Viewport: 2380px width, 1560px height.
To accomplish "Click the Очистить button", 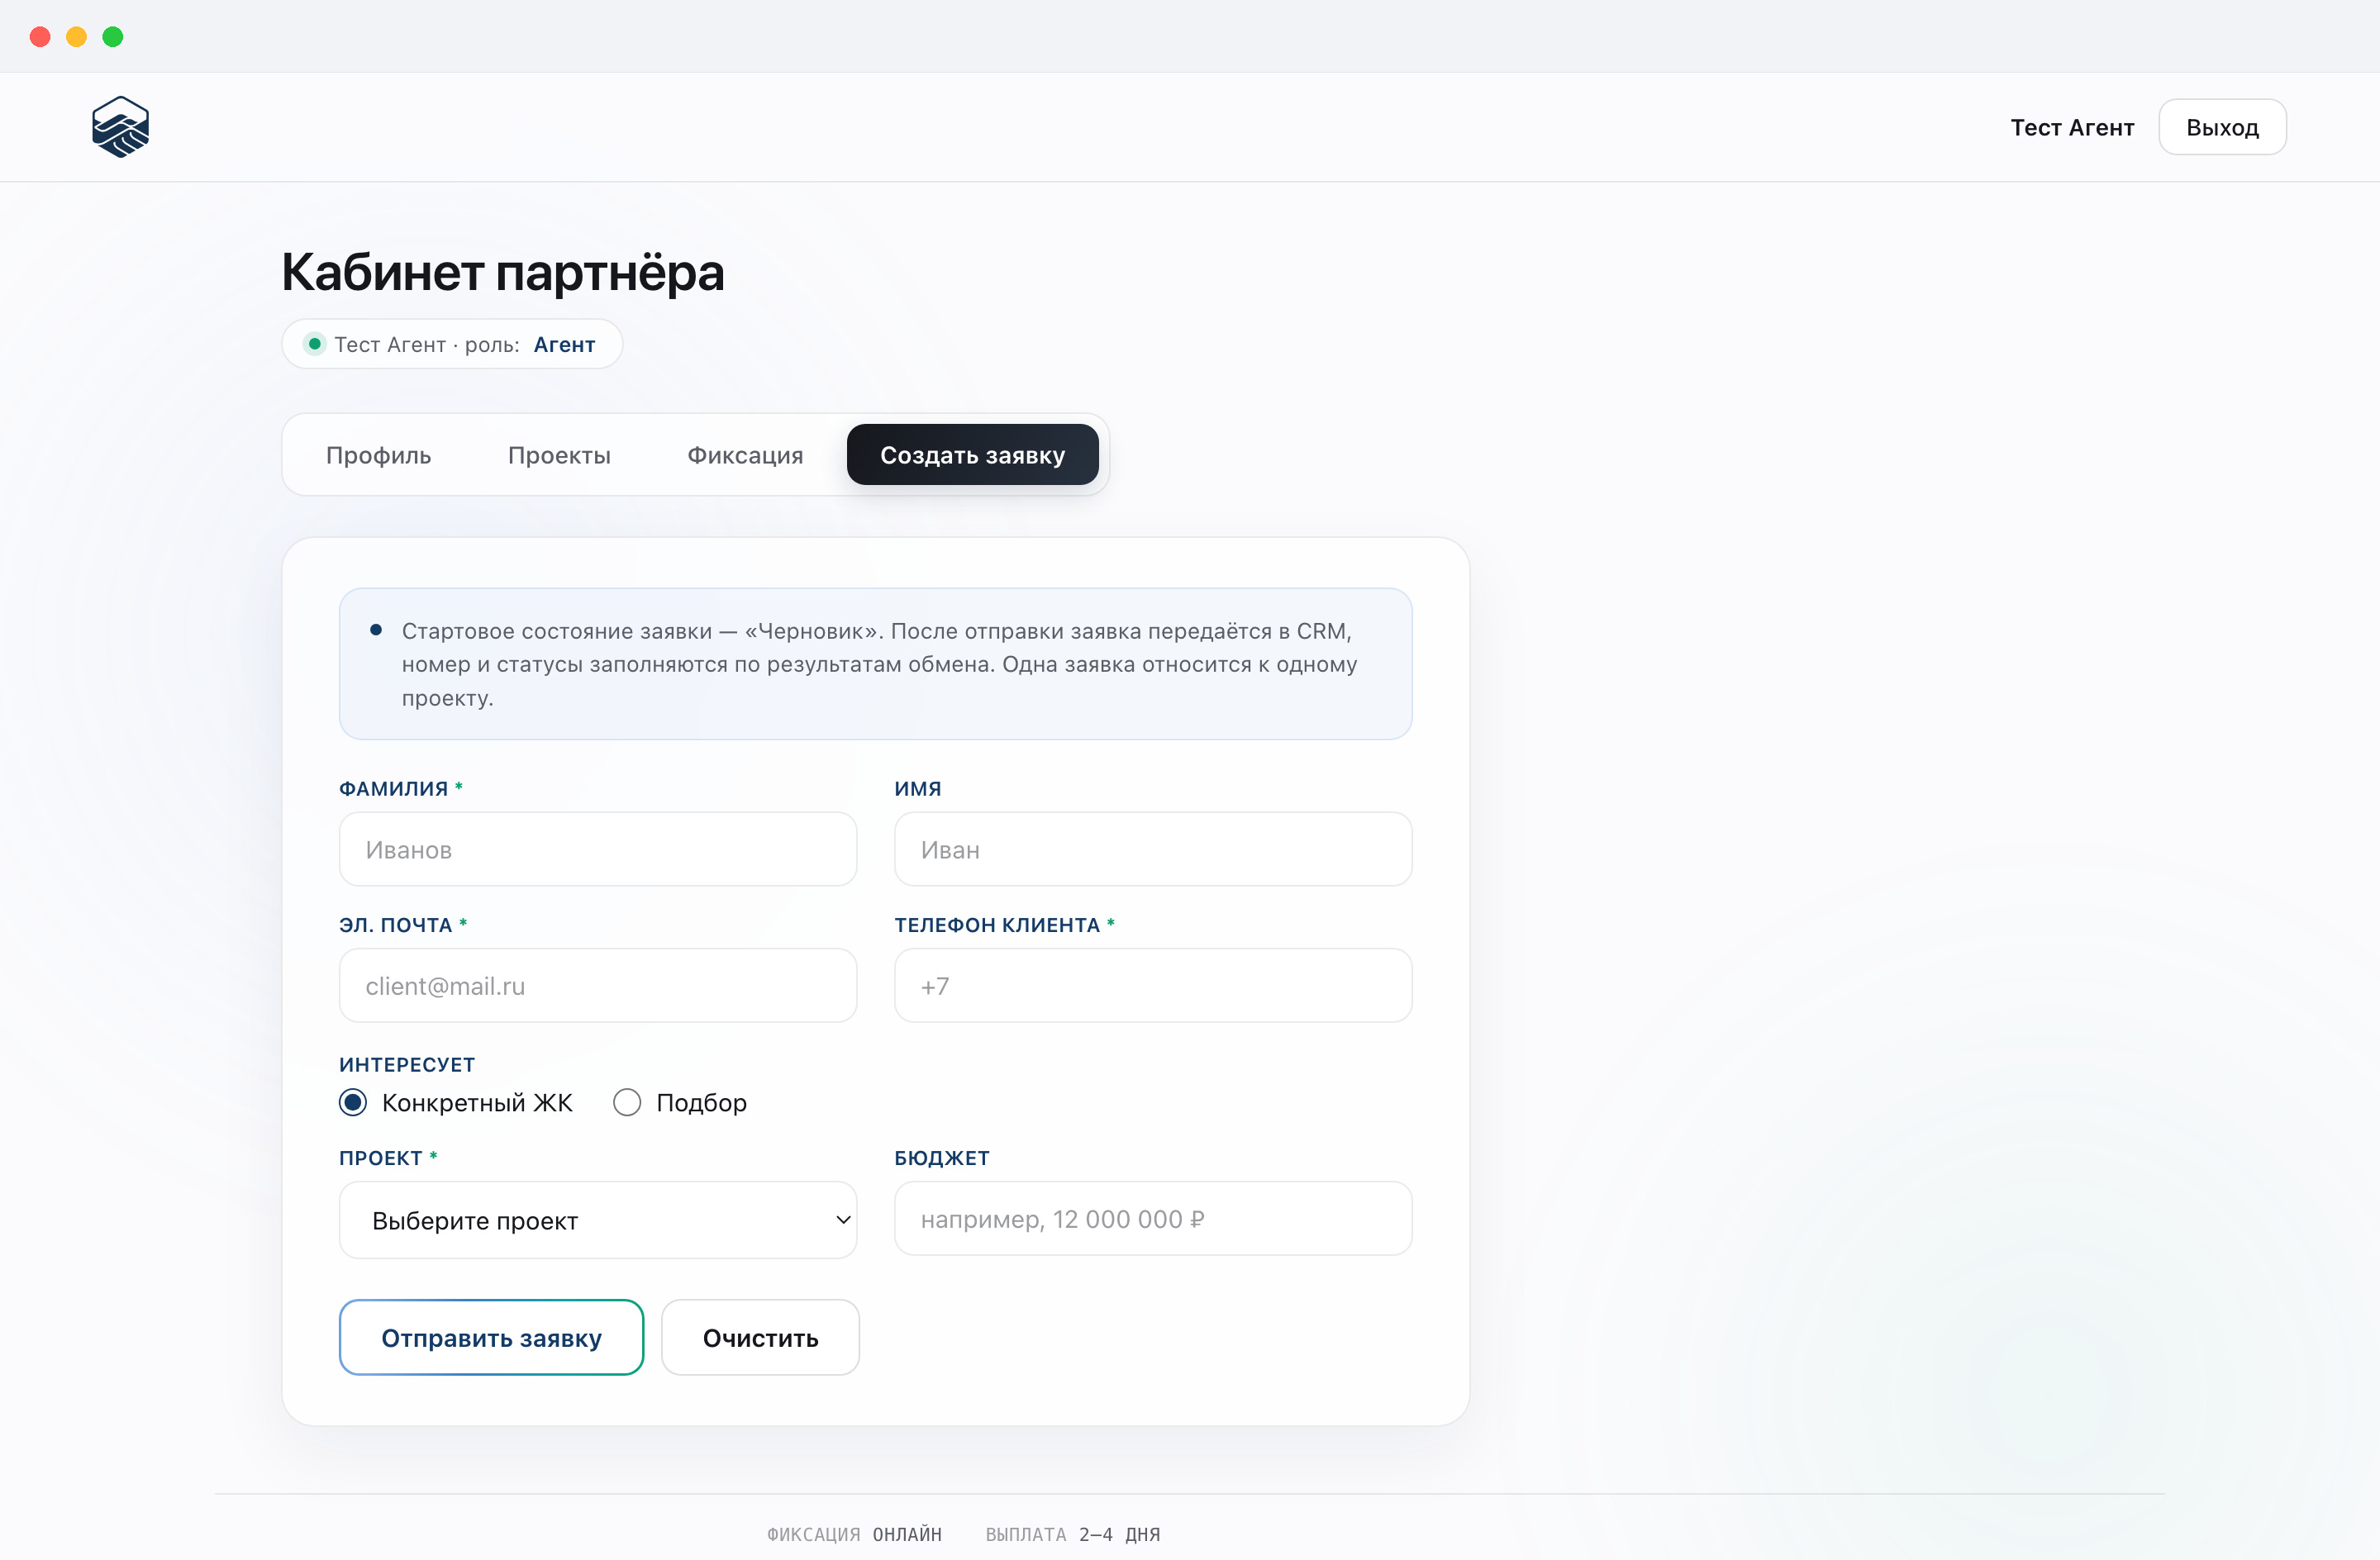I will point(760,1337).
